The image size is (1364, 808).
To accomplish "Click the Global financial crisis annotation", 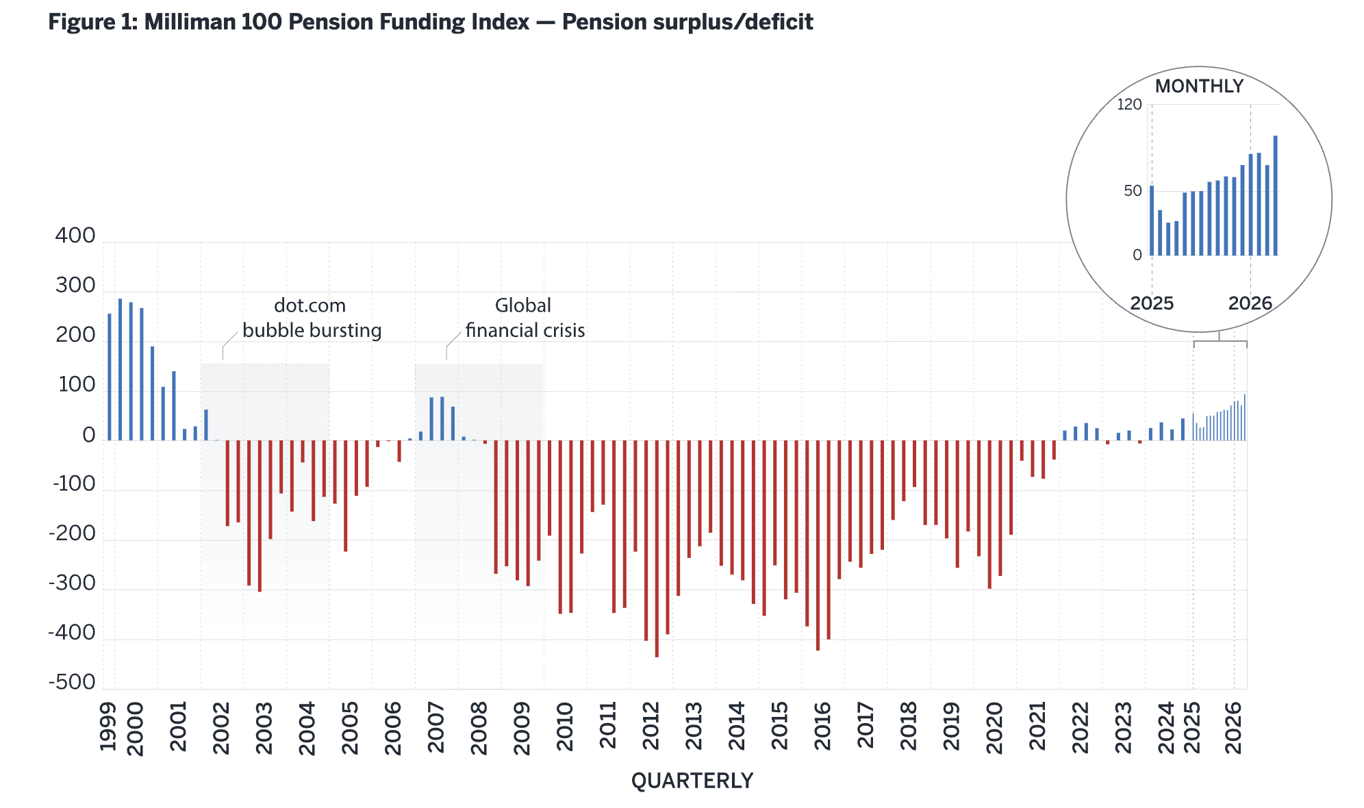I will 525,318.
